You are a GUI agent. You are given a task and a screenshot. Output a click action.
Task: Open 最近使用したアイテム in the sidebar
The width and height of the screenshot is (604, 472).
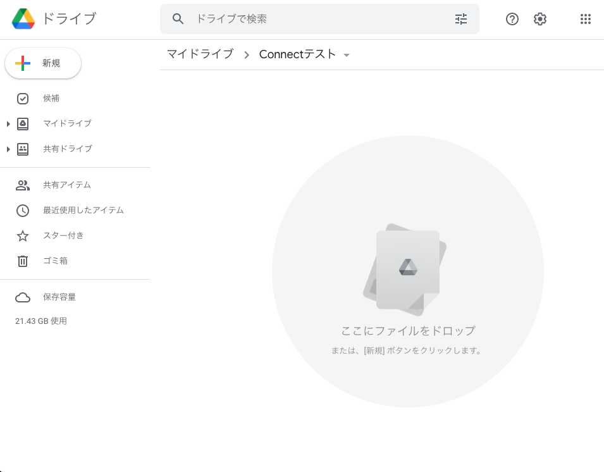click(x=83, y=210)
